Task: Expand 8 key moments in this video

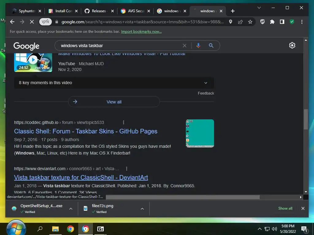Action: click(x=114, y=83)
